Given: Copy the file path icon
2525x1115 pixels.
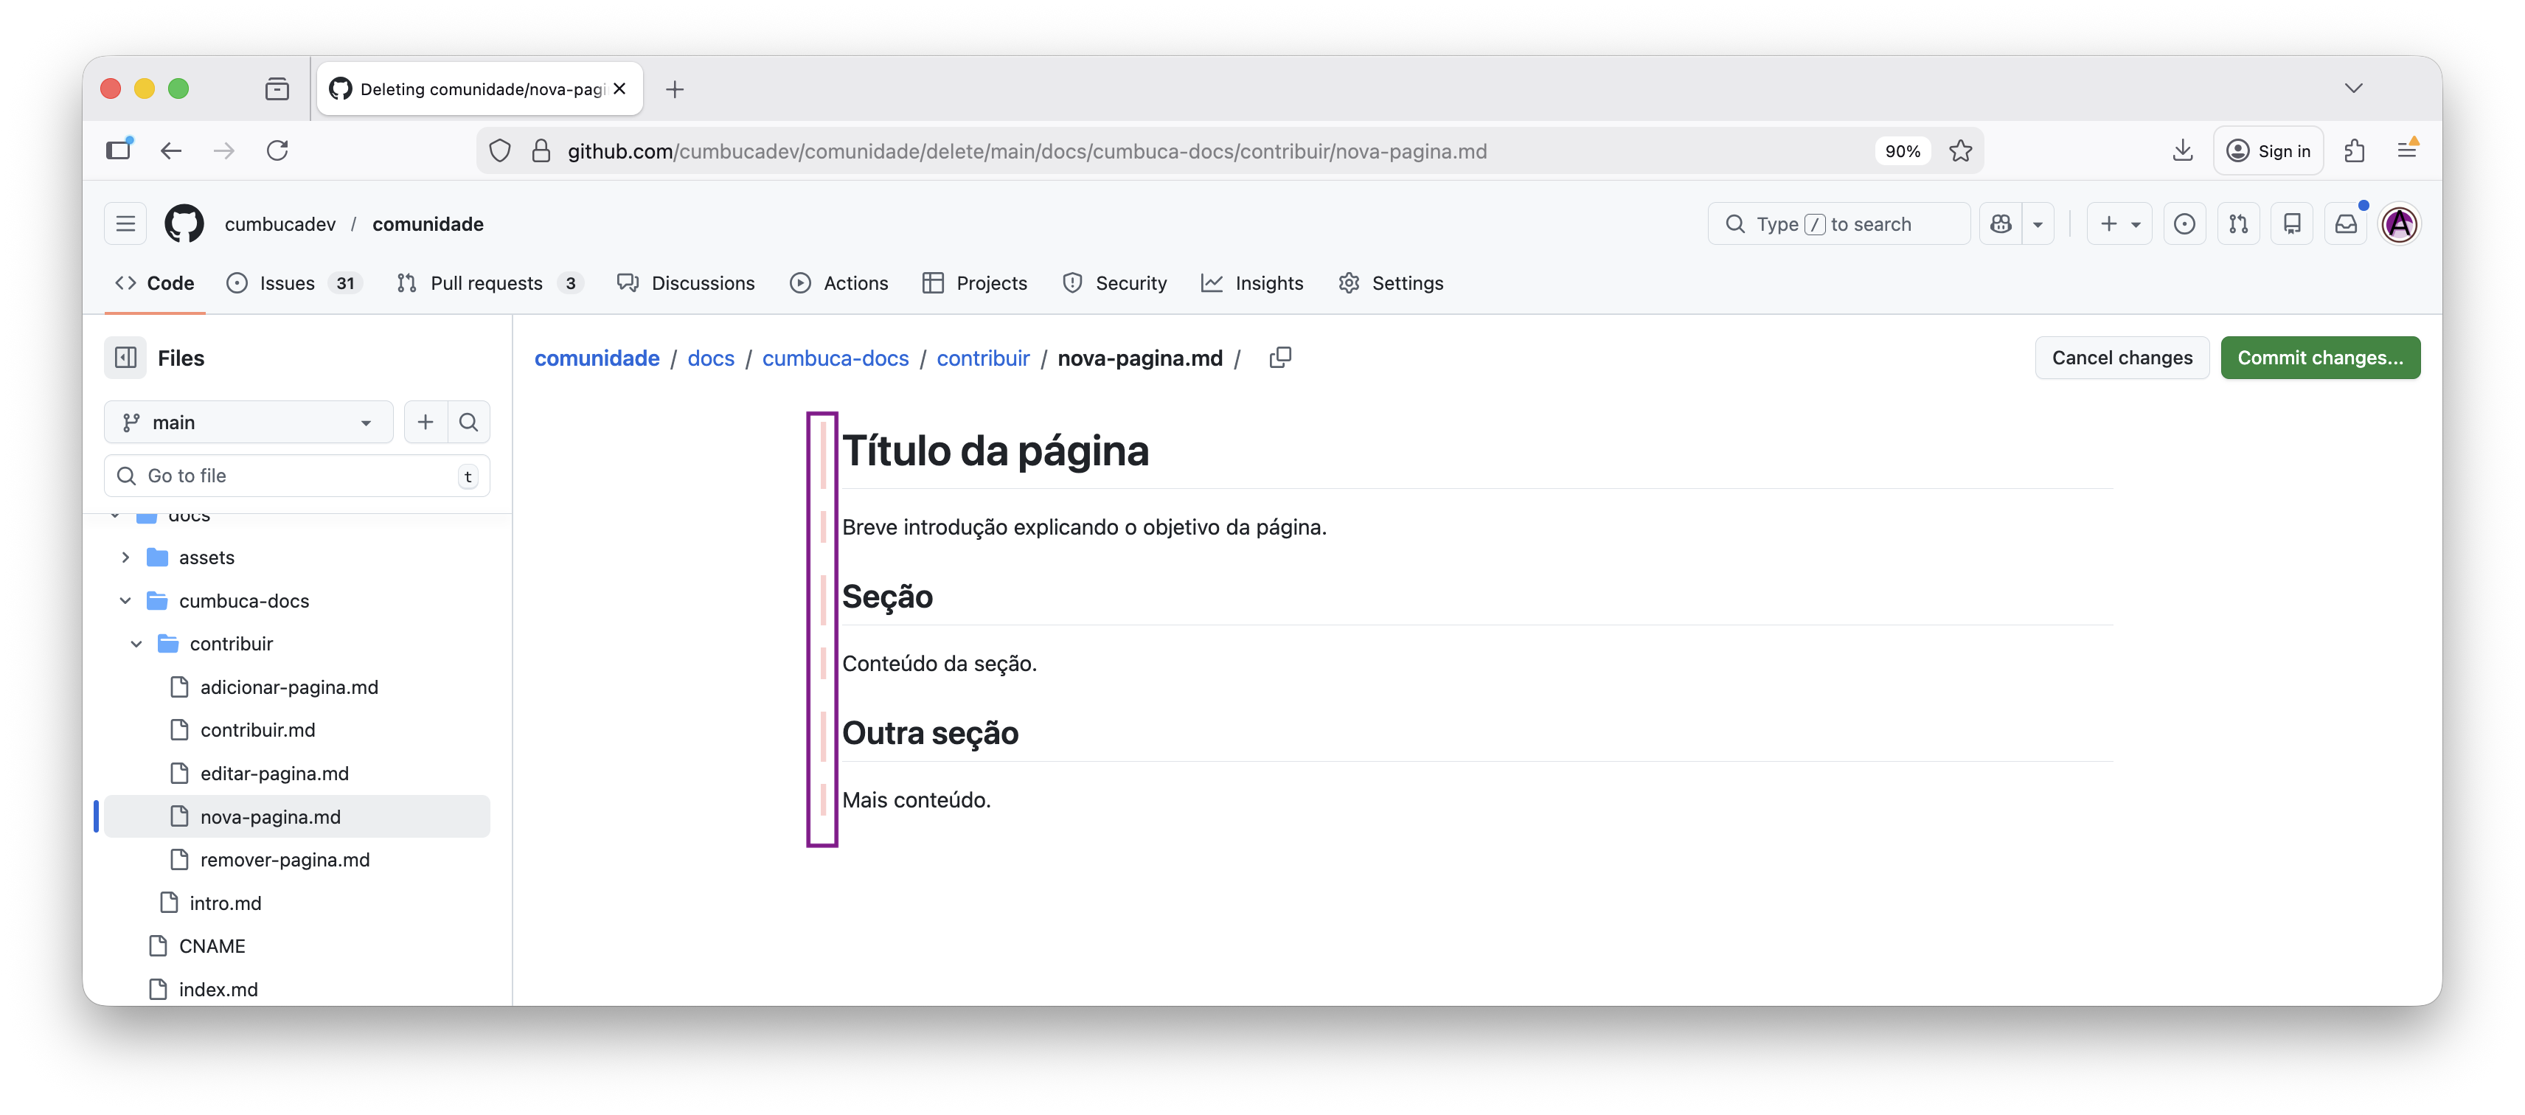Looking at the screenshot, I should coord(1280,358).
